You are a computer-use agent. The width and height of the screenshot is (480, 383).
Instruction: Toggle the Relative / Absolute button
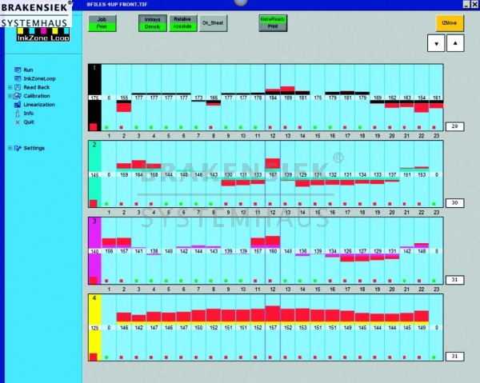point(182,23)
